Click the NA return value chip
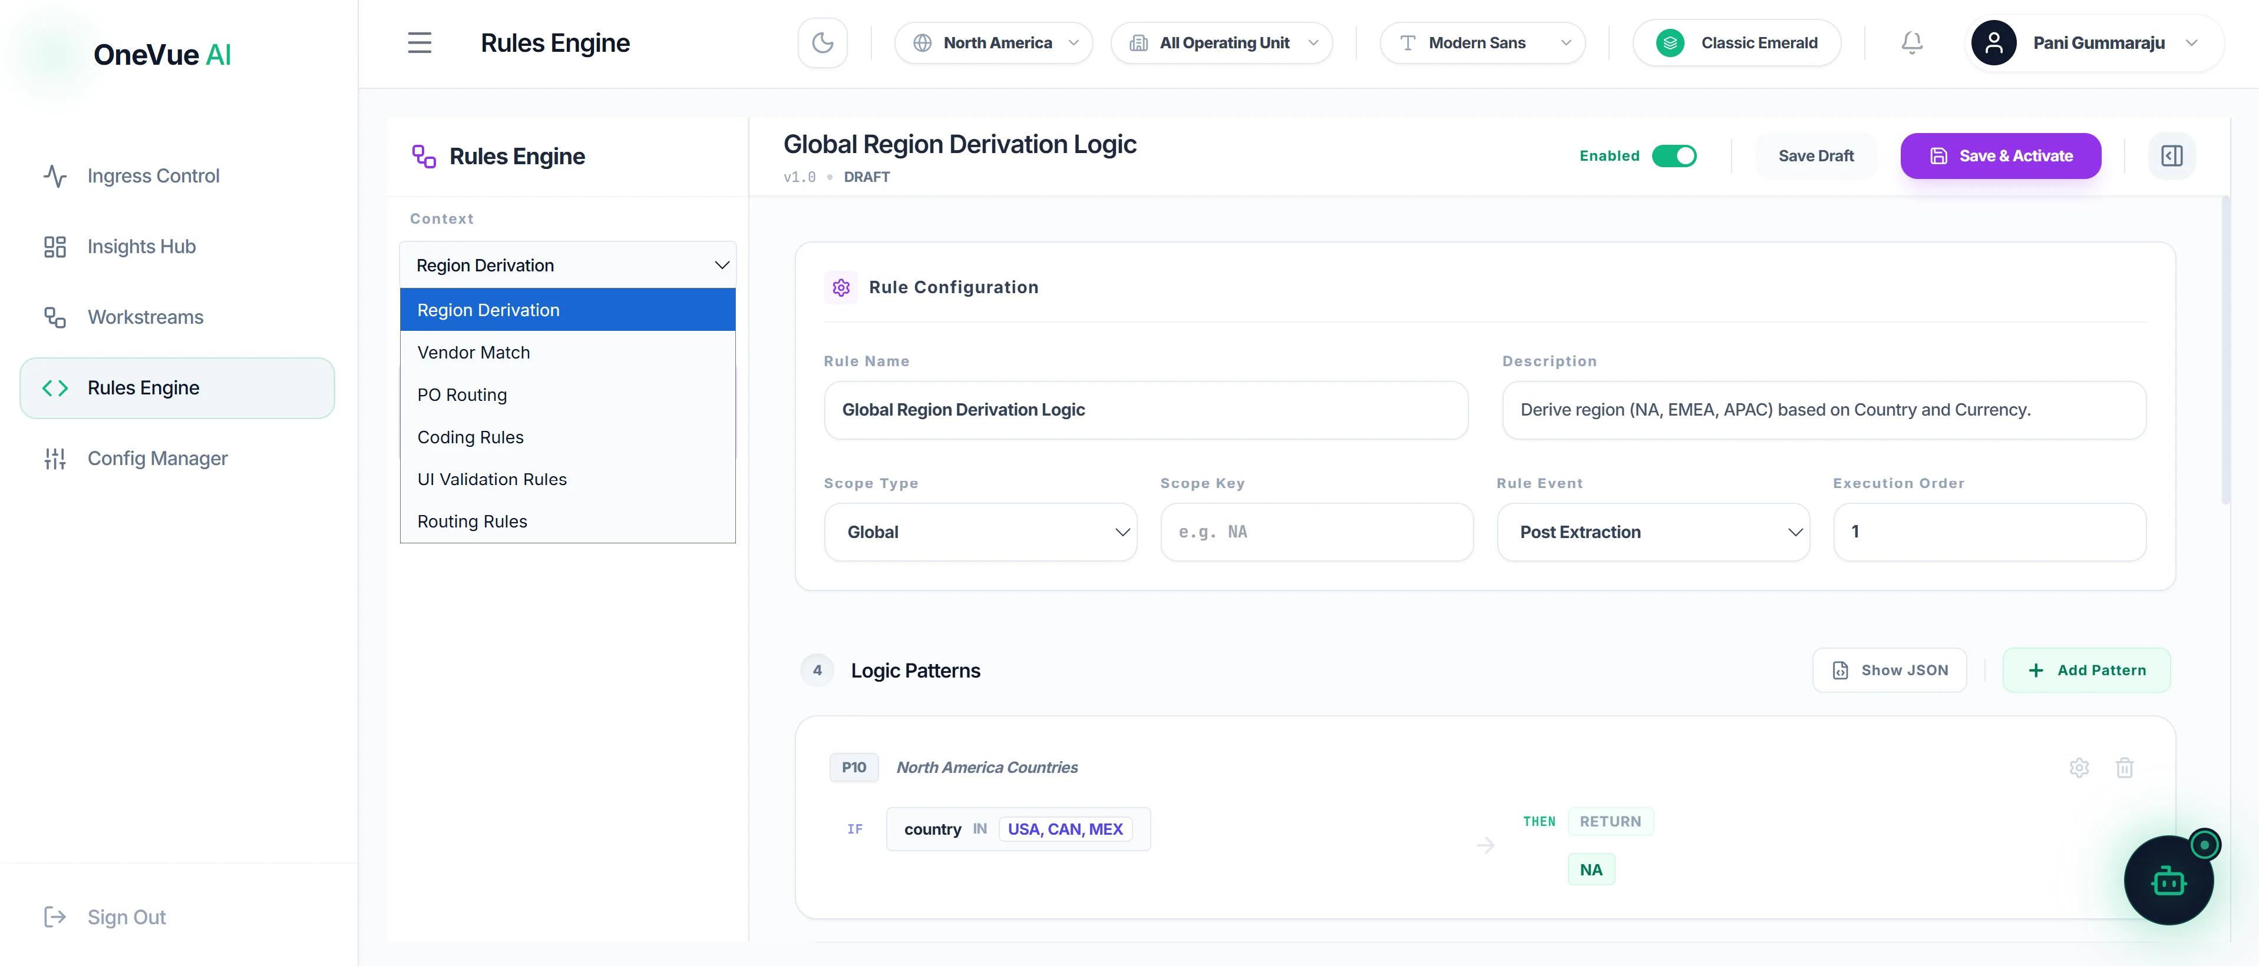Viewport: 2259px width, 966px height. (1591, 869)
